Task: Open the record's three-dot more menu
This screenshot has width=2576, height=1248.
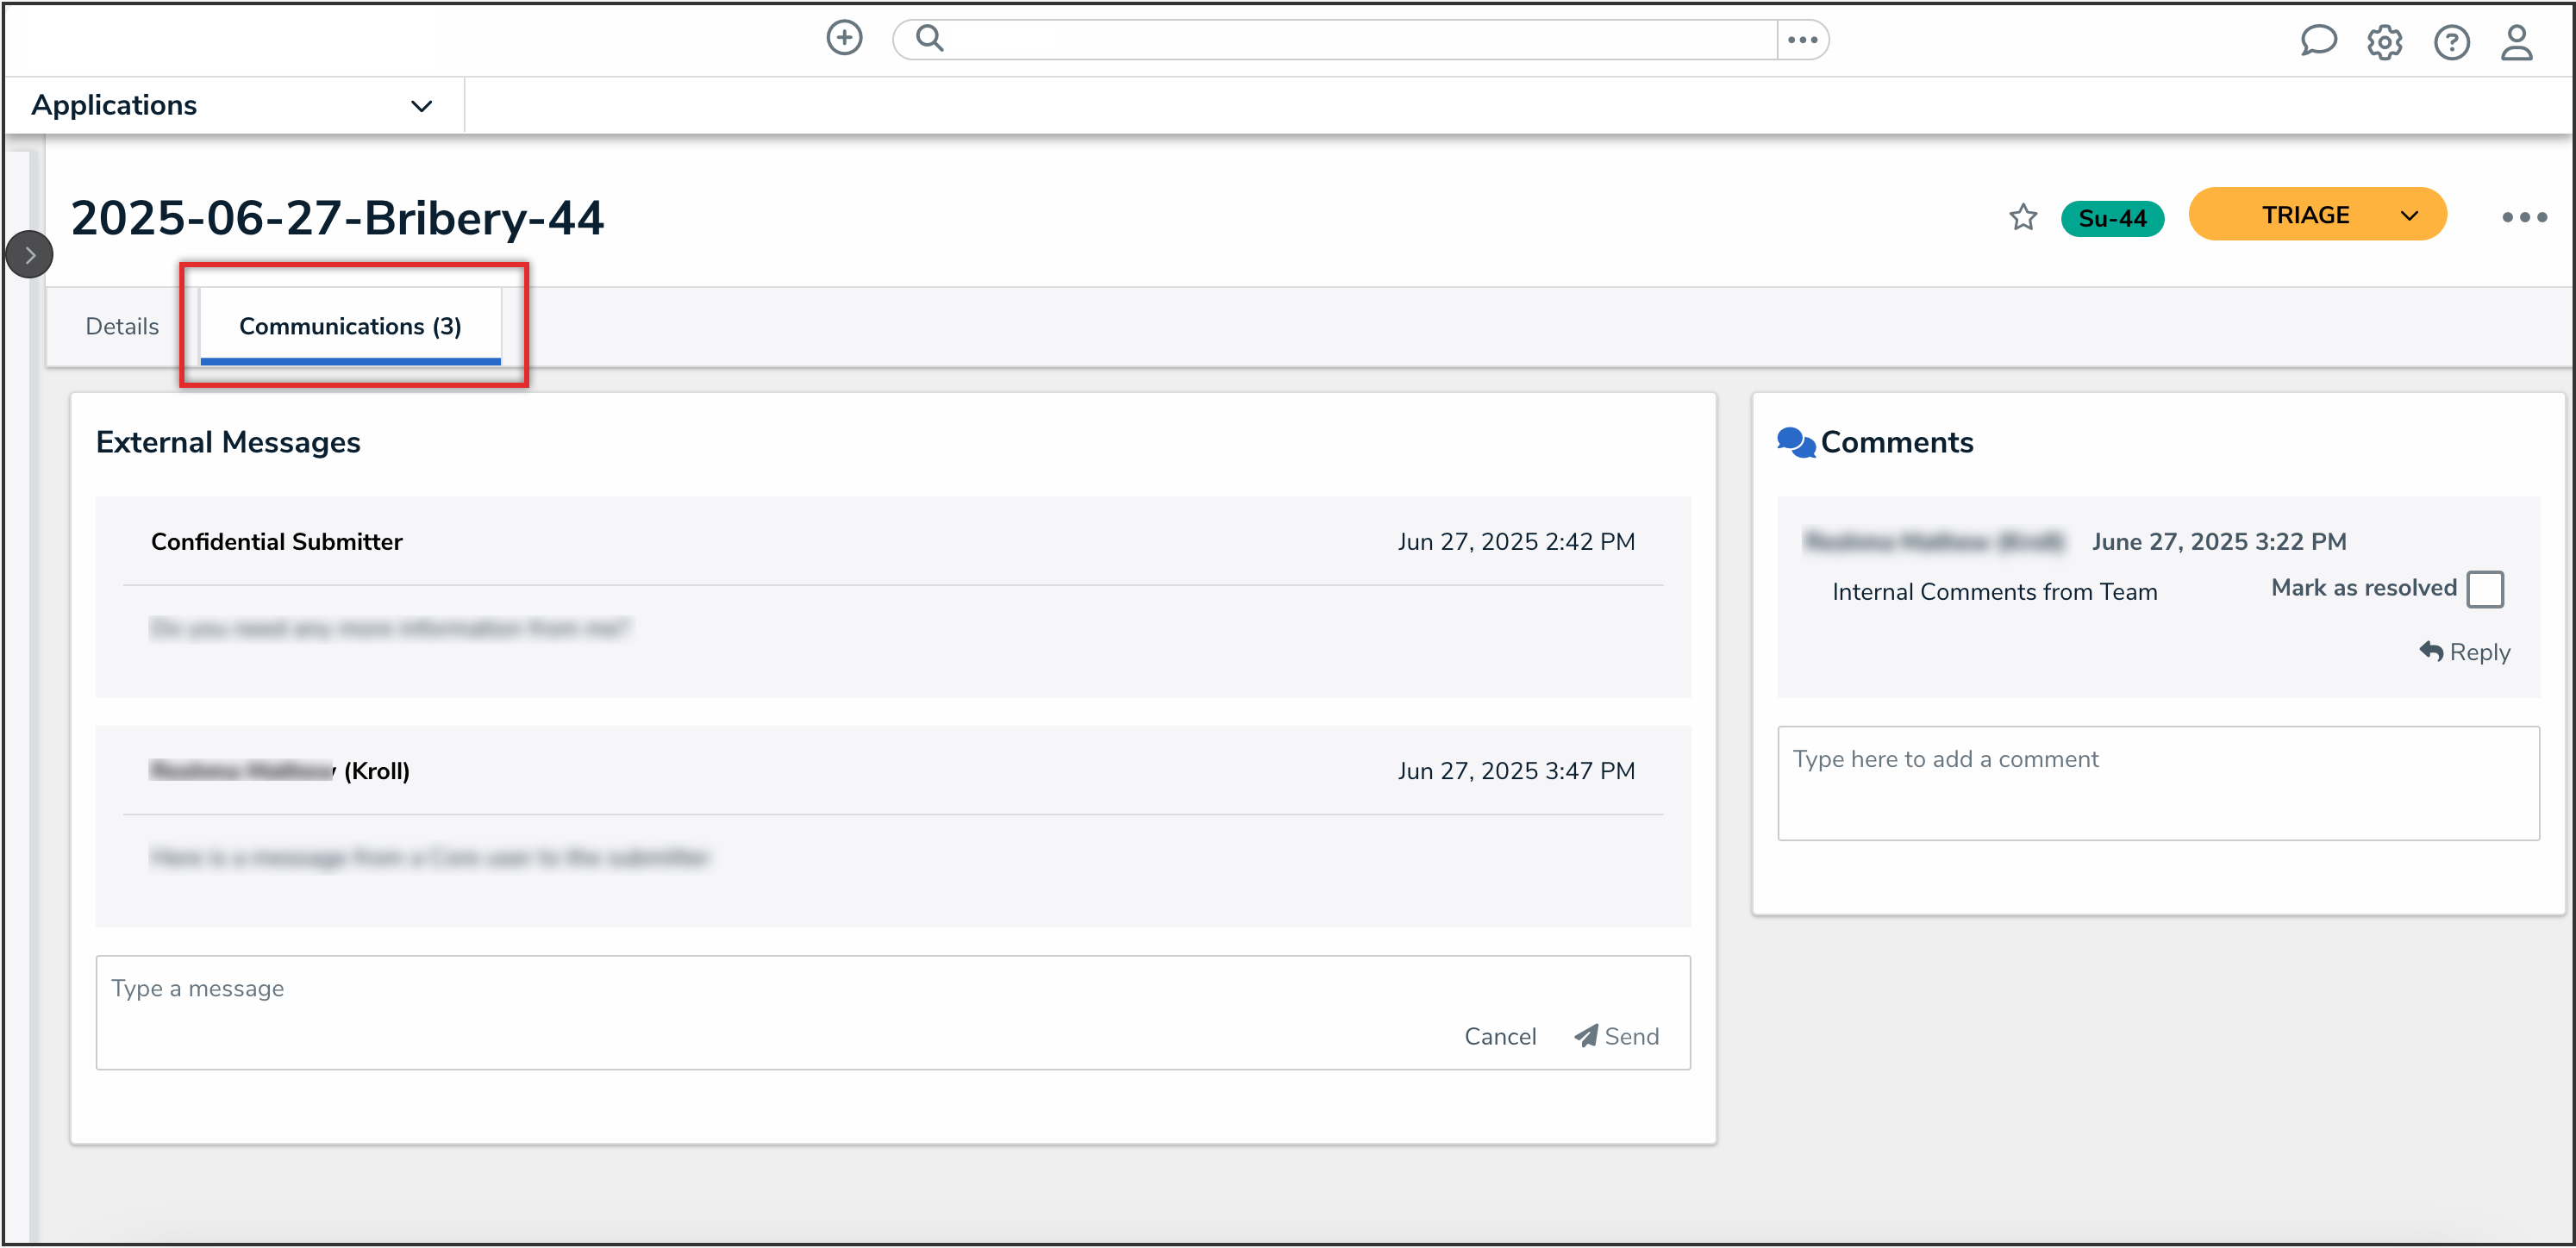Action: 2524,217
